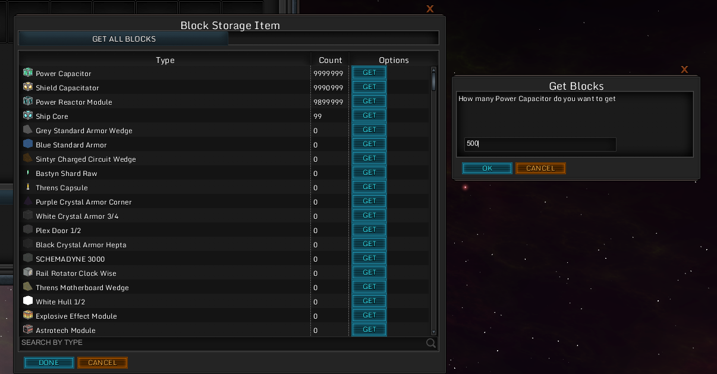Click the Rail Rotator Clock Wise icon
This screenshot has width=717, height=374.
point(28,272)
